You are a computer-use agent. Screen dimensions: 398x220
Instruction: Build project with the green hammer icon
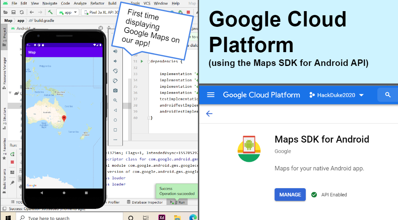(x=50, y=12)
